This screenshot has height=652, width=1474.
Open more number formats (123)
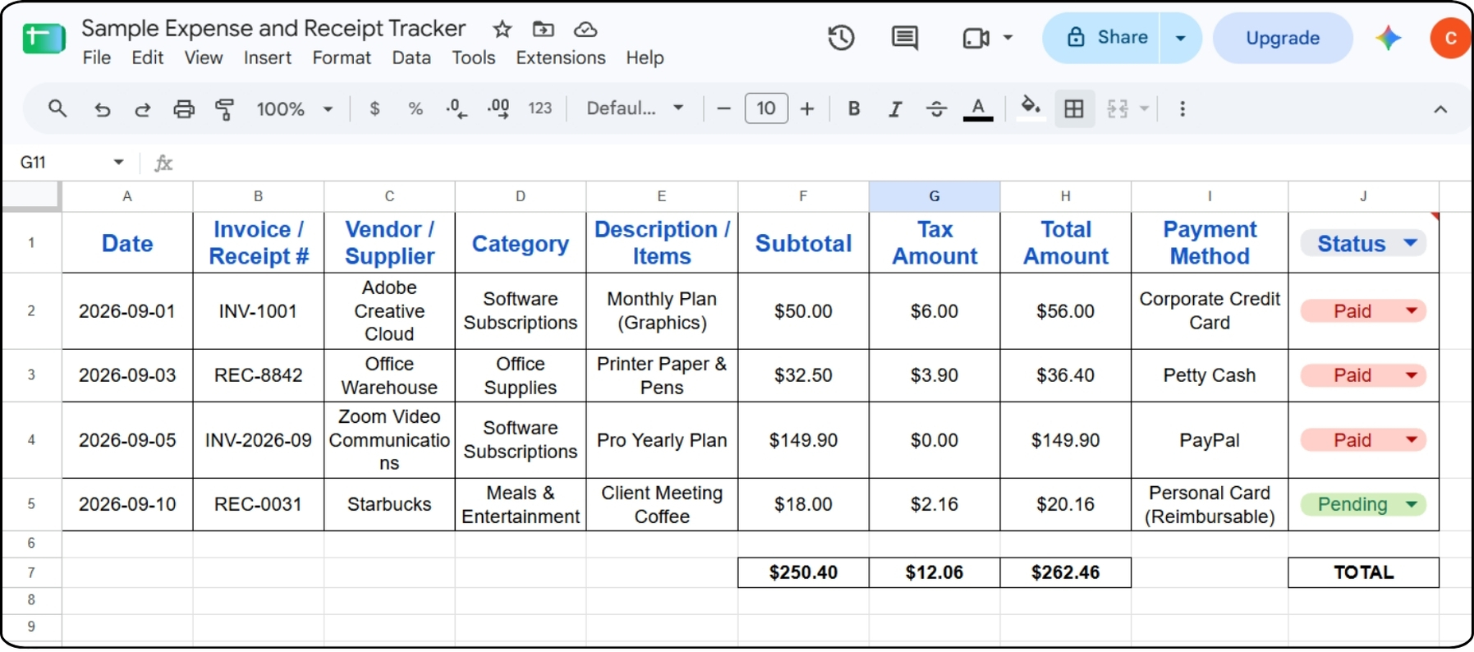tap(540, 108)
